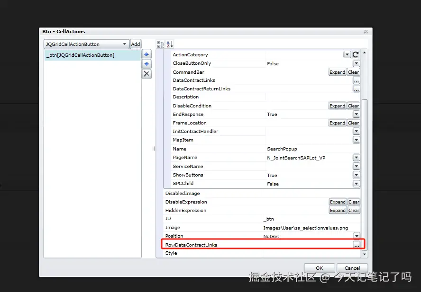Open the ShowButtons dropdown
The height and width of the screenshot is (292, 421).
[x=357, y=175]
